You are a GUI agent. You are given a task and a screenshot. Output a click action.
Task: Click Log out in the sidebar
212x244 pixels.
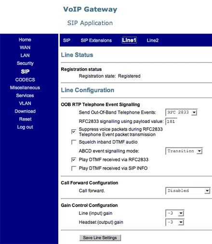(25, 127)
